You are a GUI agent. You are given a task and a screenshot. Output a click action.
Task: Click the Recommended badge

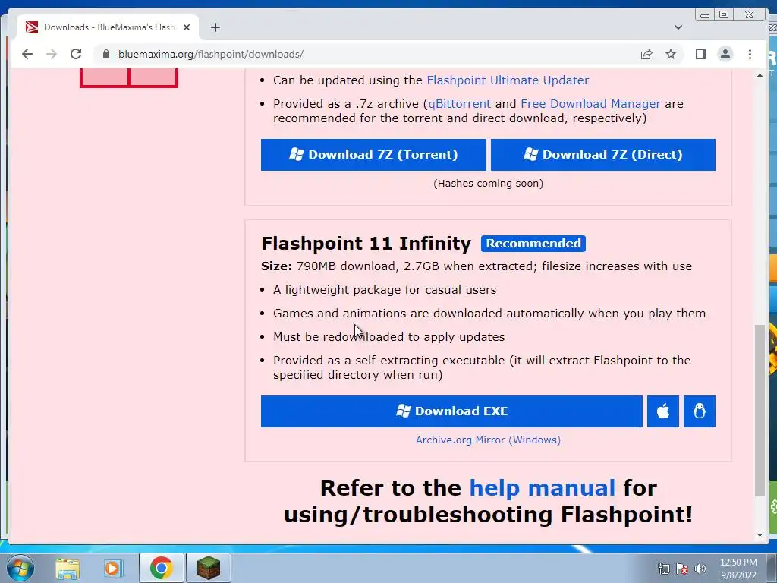[533, 244]
